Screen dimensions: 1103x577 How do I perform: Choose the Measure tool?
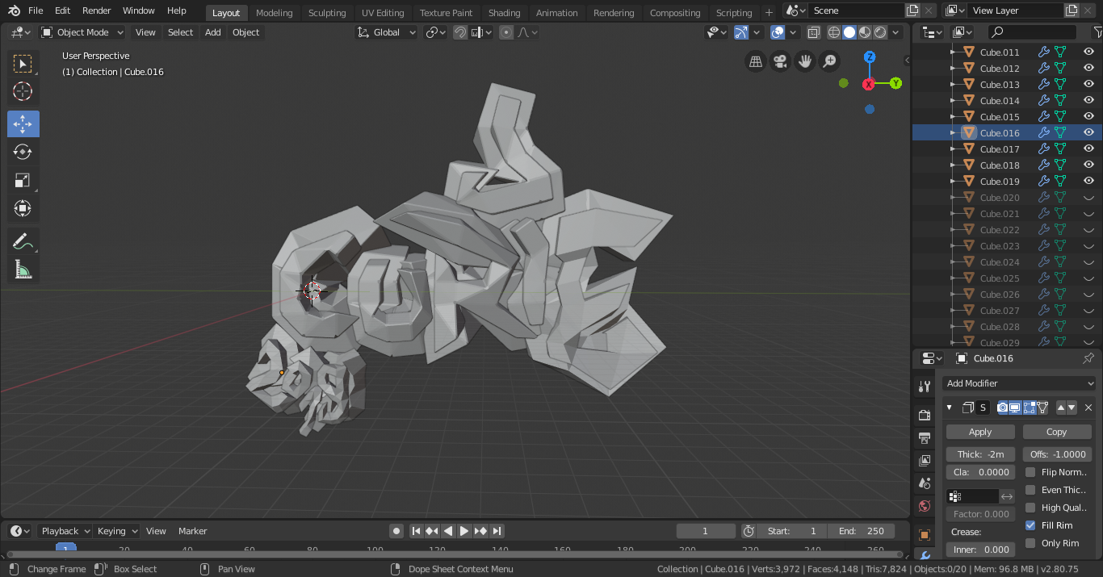click(x=23, y=270)
